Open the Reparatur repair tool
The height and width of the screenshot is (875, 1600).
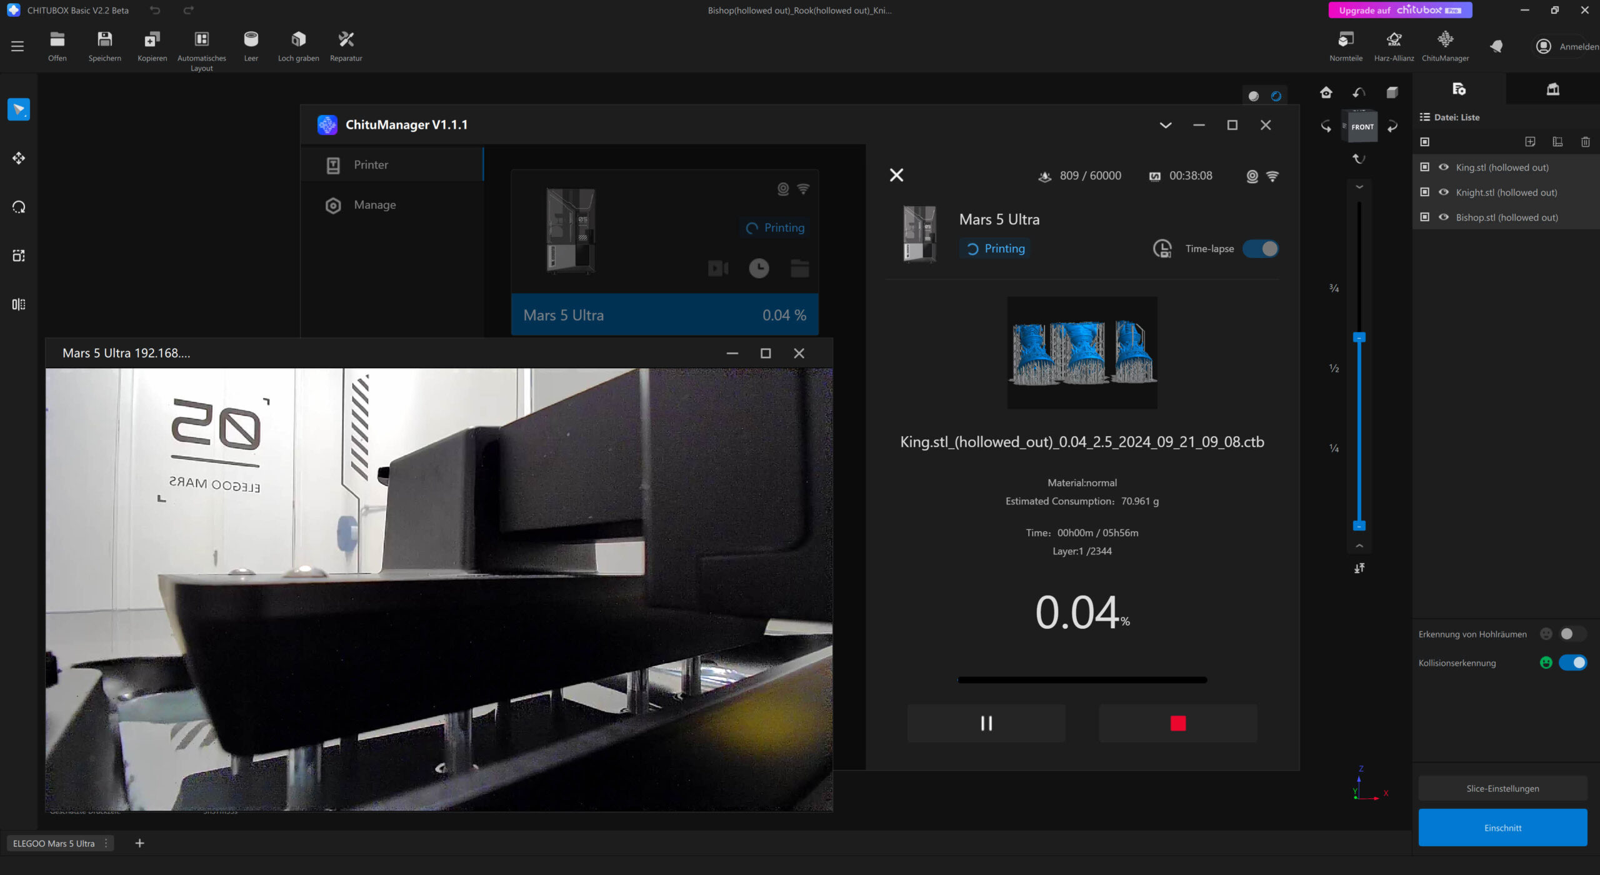point(346,46)
